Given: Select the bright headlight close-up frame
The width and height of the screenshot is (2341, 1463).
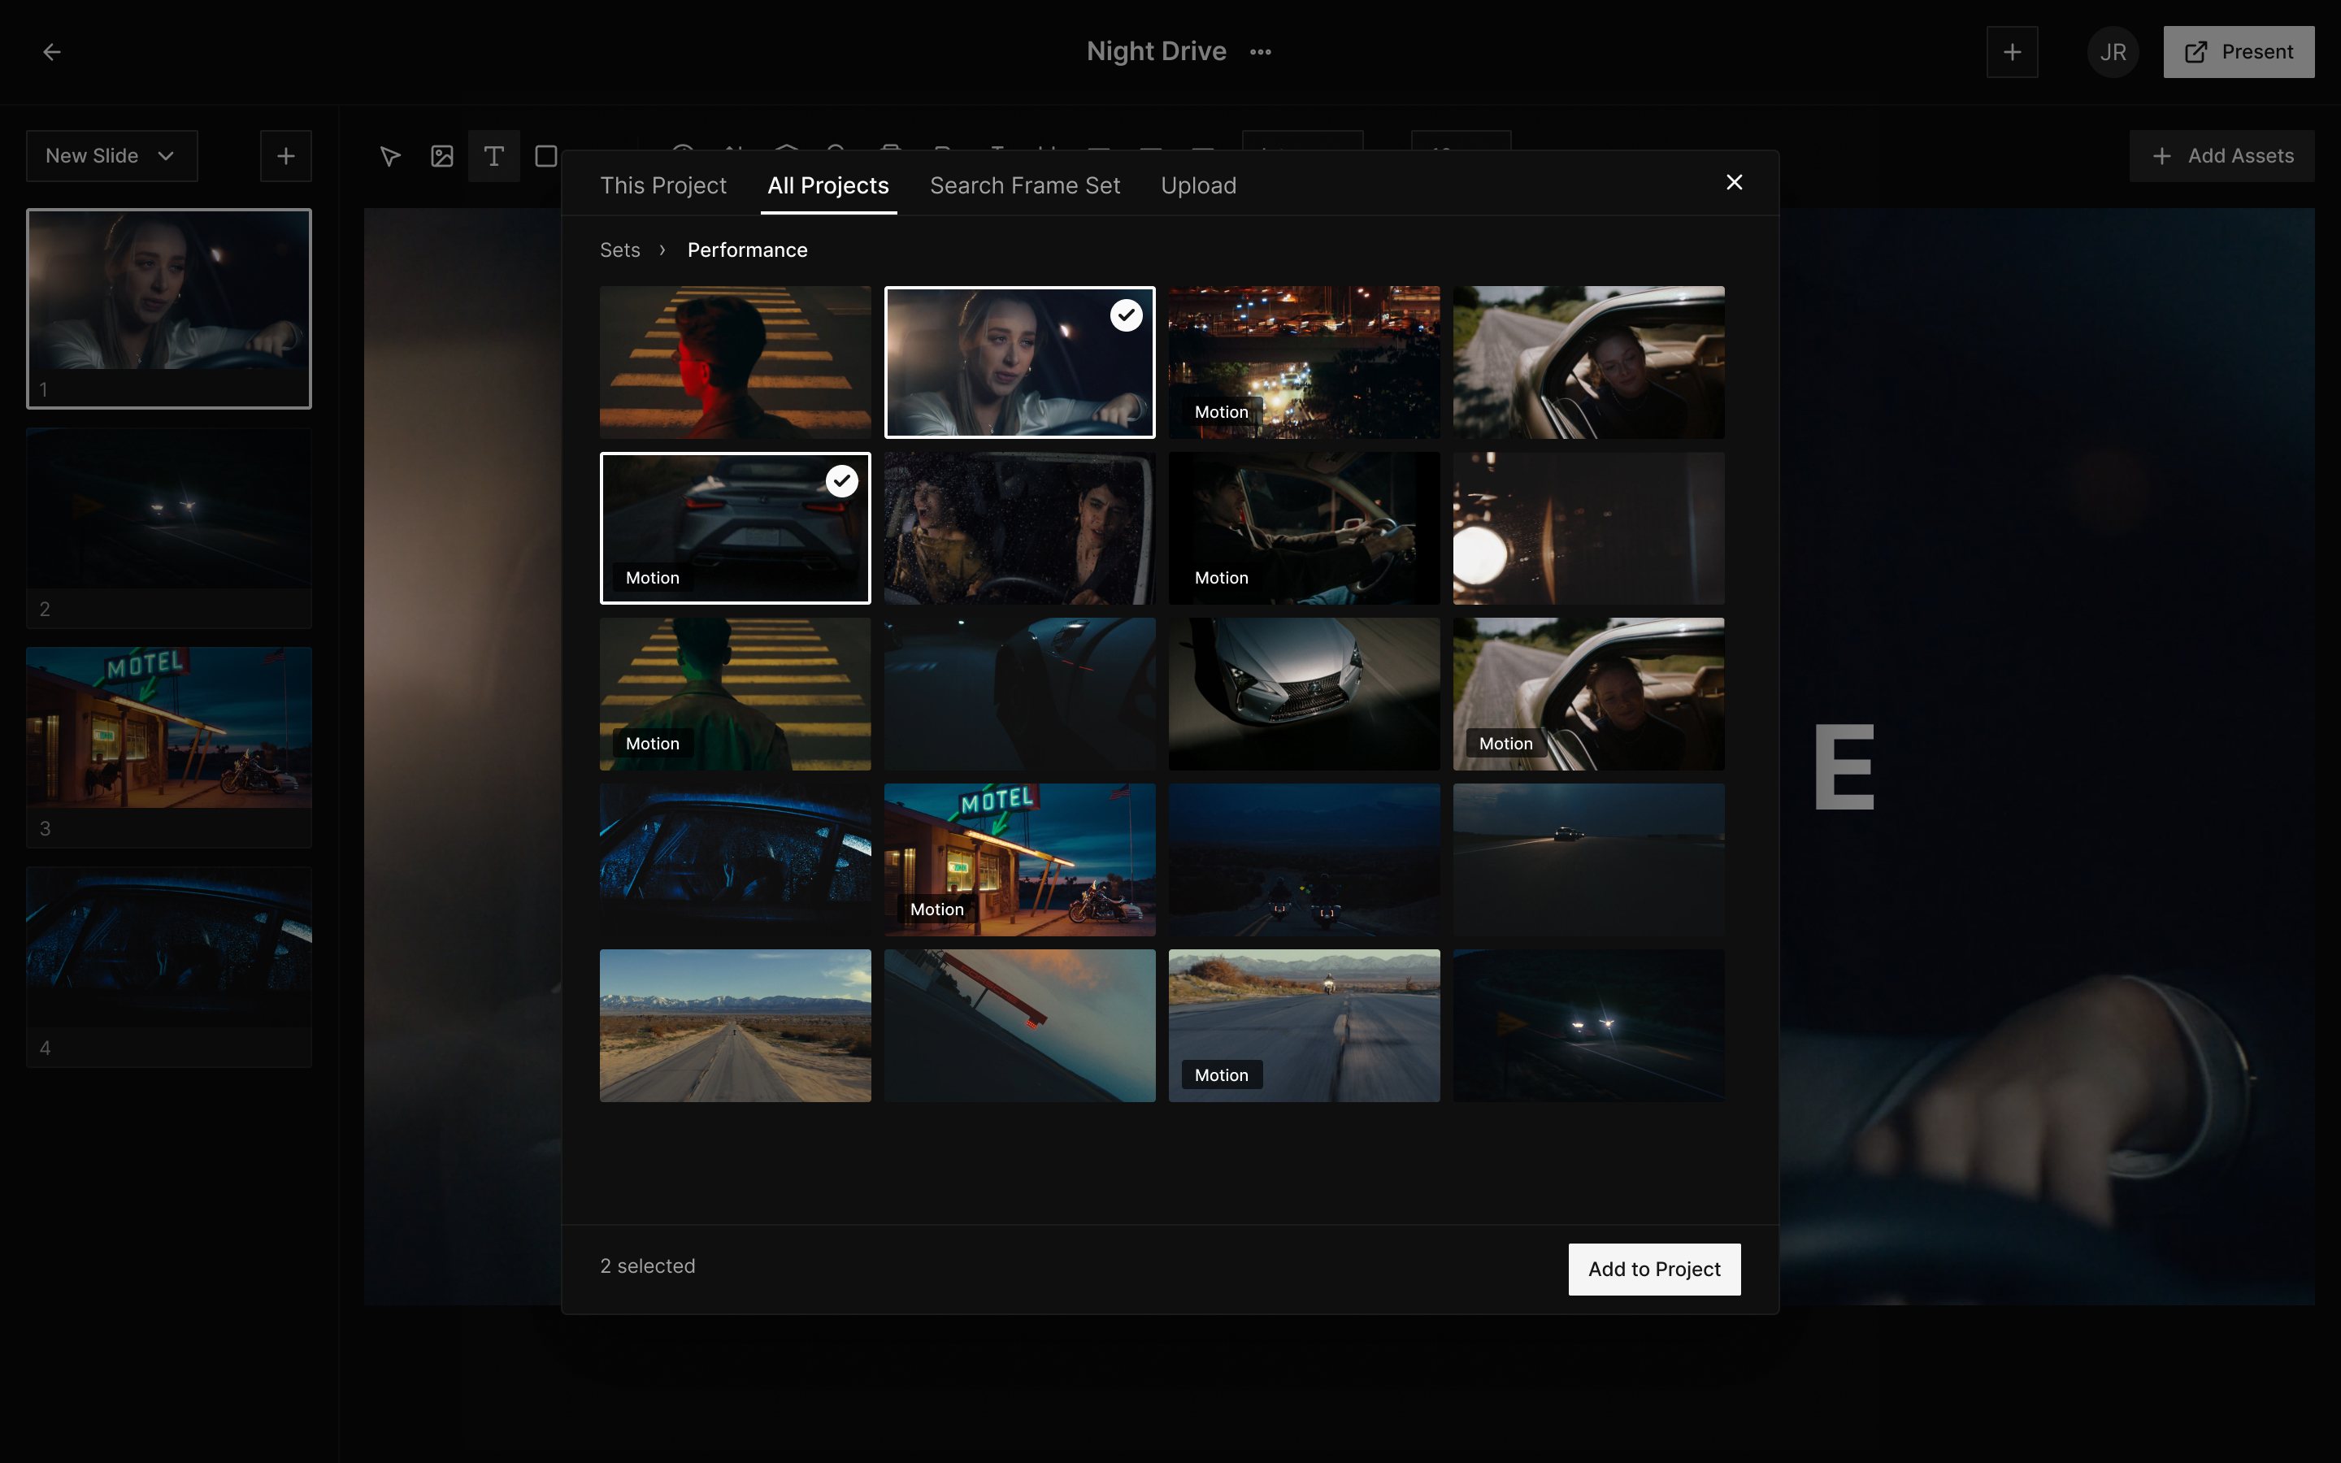Looking at the screenshot, I should [1588, 528].
